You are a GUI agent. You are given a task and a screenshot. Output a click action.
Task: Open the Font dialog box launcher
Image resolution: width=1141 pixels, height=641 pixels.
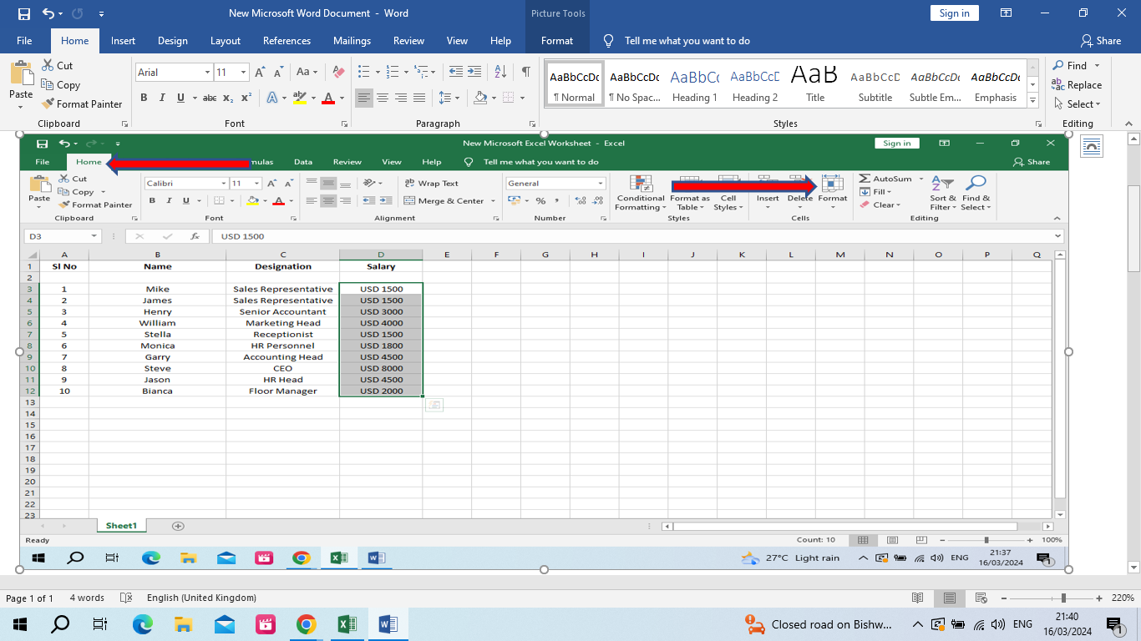pyautogui.click(x=345, y=124)
